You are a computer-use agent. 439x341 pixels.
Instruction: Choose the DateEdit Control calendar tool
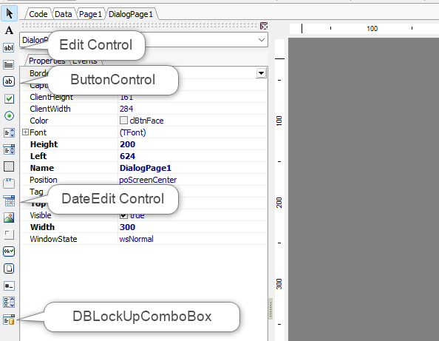9,200
